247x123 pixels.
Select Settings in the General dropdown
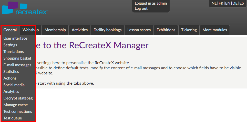[10, 45]
